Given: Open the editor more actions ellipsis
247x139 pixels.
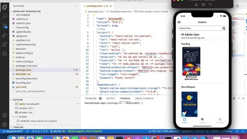Looking at the screenshot, I should [x=243, y=6].
